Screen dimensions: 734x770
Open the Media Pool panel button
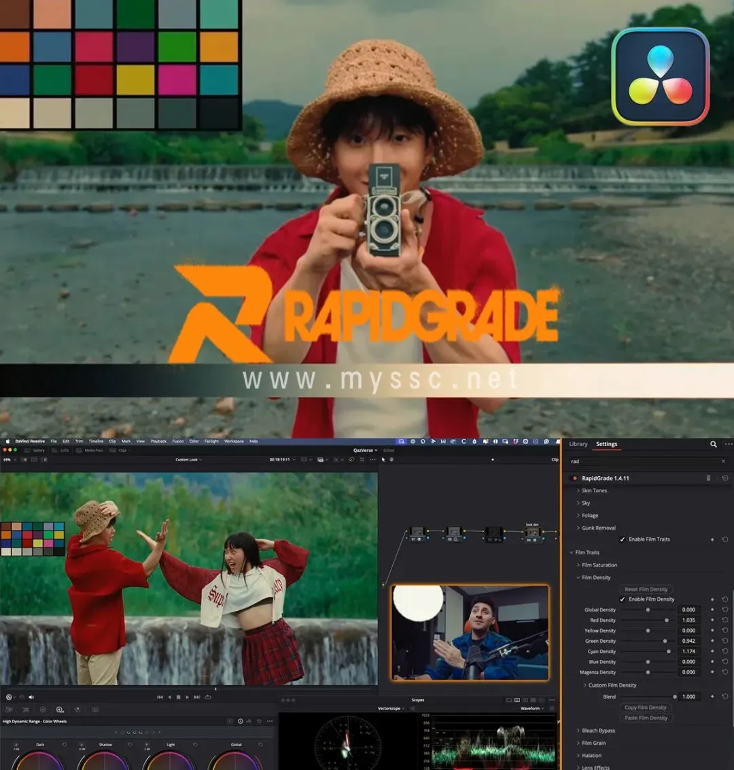click(x=89, y=450)
